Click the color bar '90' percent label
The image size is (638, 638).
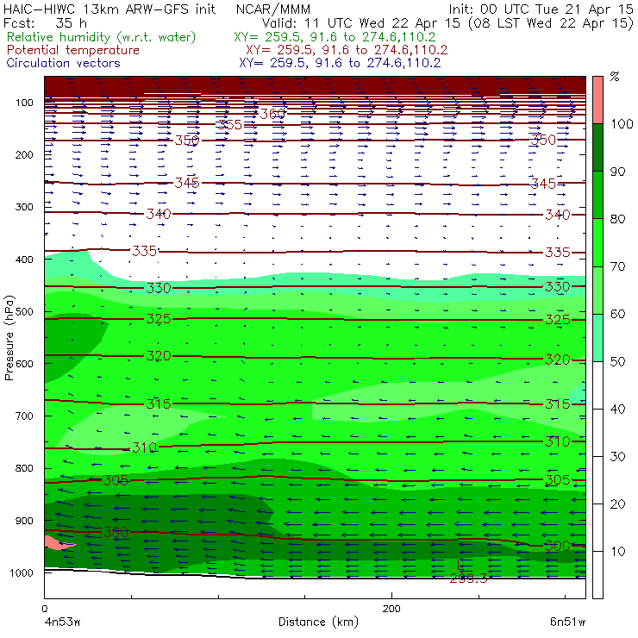pyautogui.click(x=617, y=172)
